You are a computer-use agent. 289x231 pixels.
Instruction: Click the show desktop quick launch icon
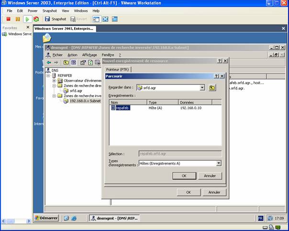coord(67,218)
